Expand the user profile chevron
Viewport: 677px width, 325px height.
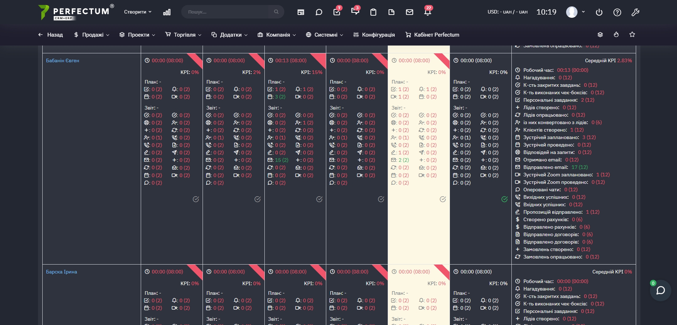[583, 12]
